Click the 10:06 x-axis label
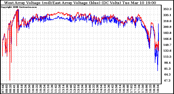The height and width of the screenshot is (94, 174). coord(33,89)
